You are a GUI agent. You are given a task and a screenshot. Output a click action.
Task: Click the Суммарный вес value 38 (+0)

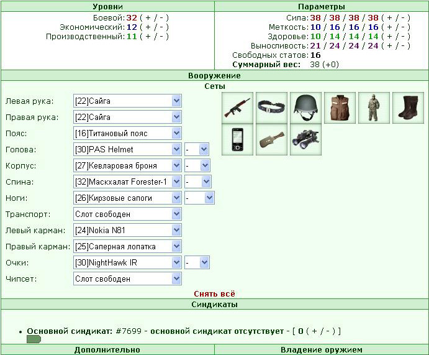coord(325,65)
